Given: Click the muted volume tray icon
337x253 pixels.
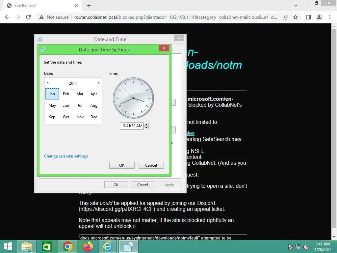Looking at the screenshot, I should 306,247.
